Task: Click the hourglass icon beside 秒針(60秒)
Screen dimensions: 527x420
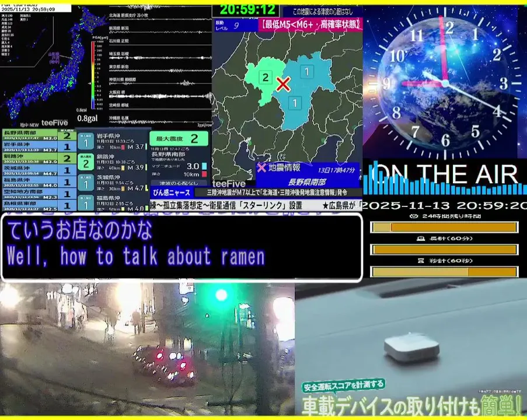Action: tap(421, 260)
